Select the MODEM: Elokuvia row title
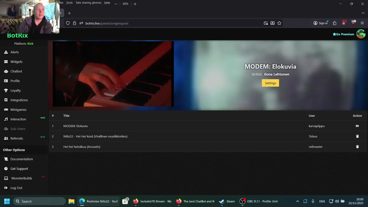 coord(76,126)
